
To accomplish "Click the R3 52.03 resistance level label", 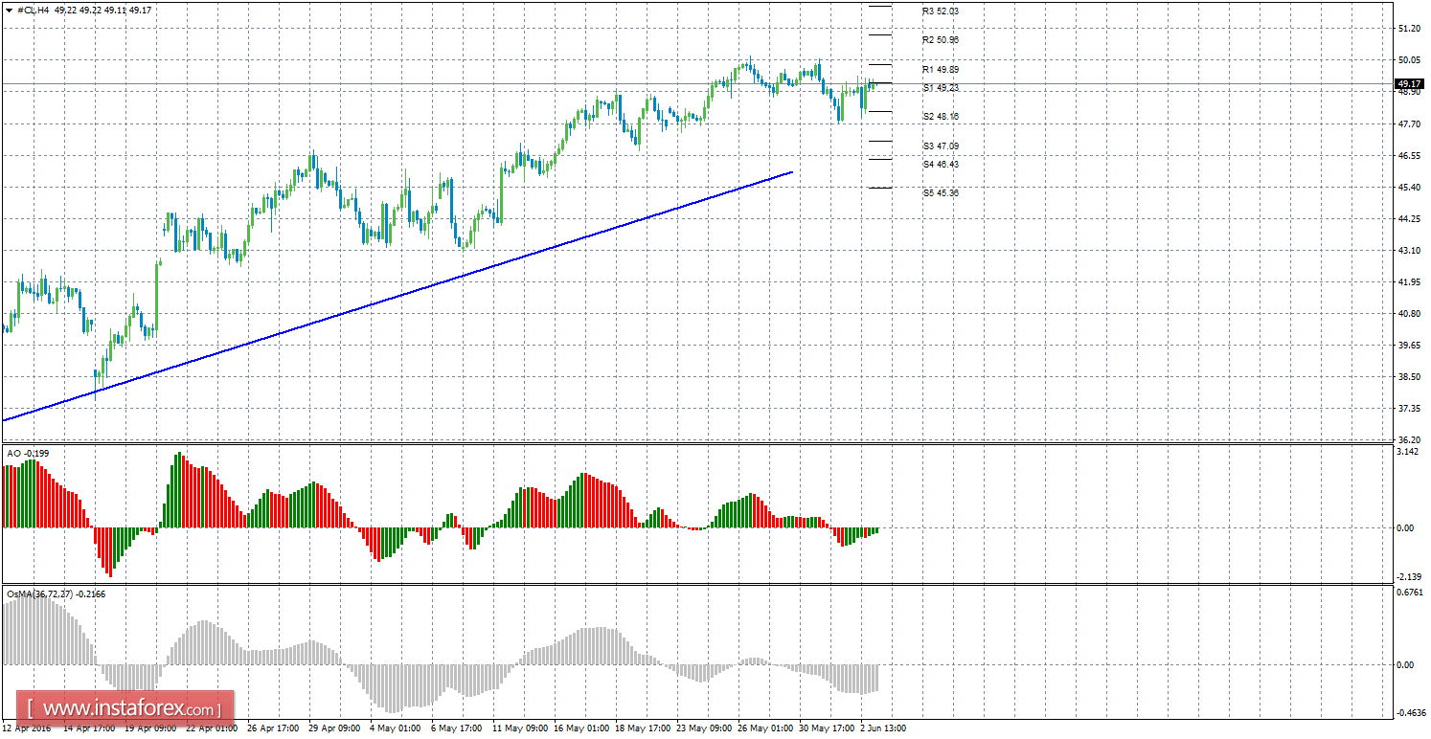I will click(940, 11).
